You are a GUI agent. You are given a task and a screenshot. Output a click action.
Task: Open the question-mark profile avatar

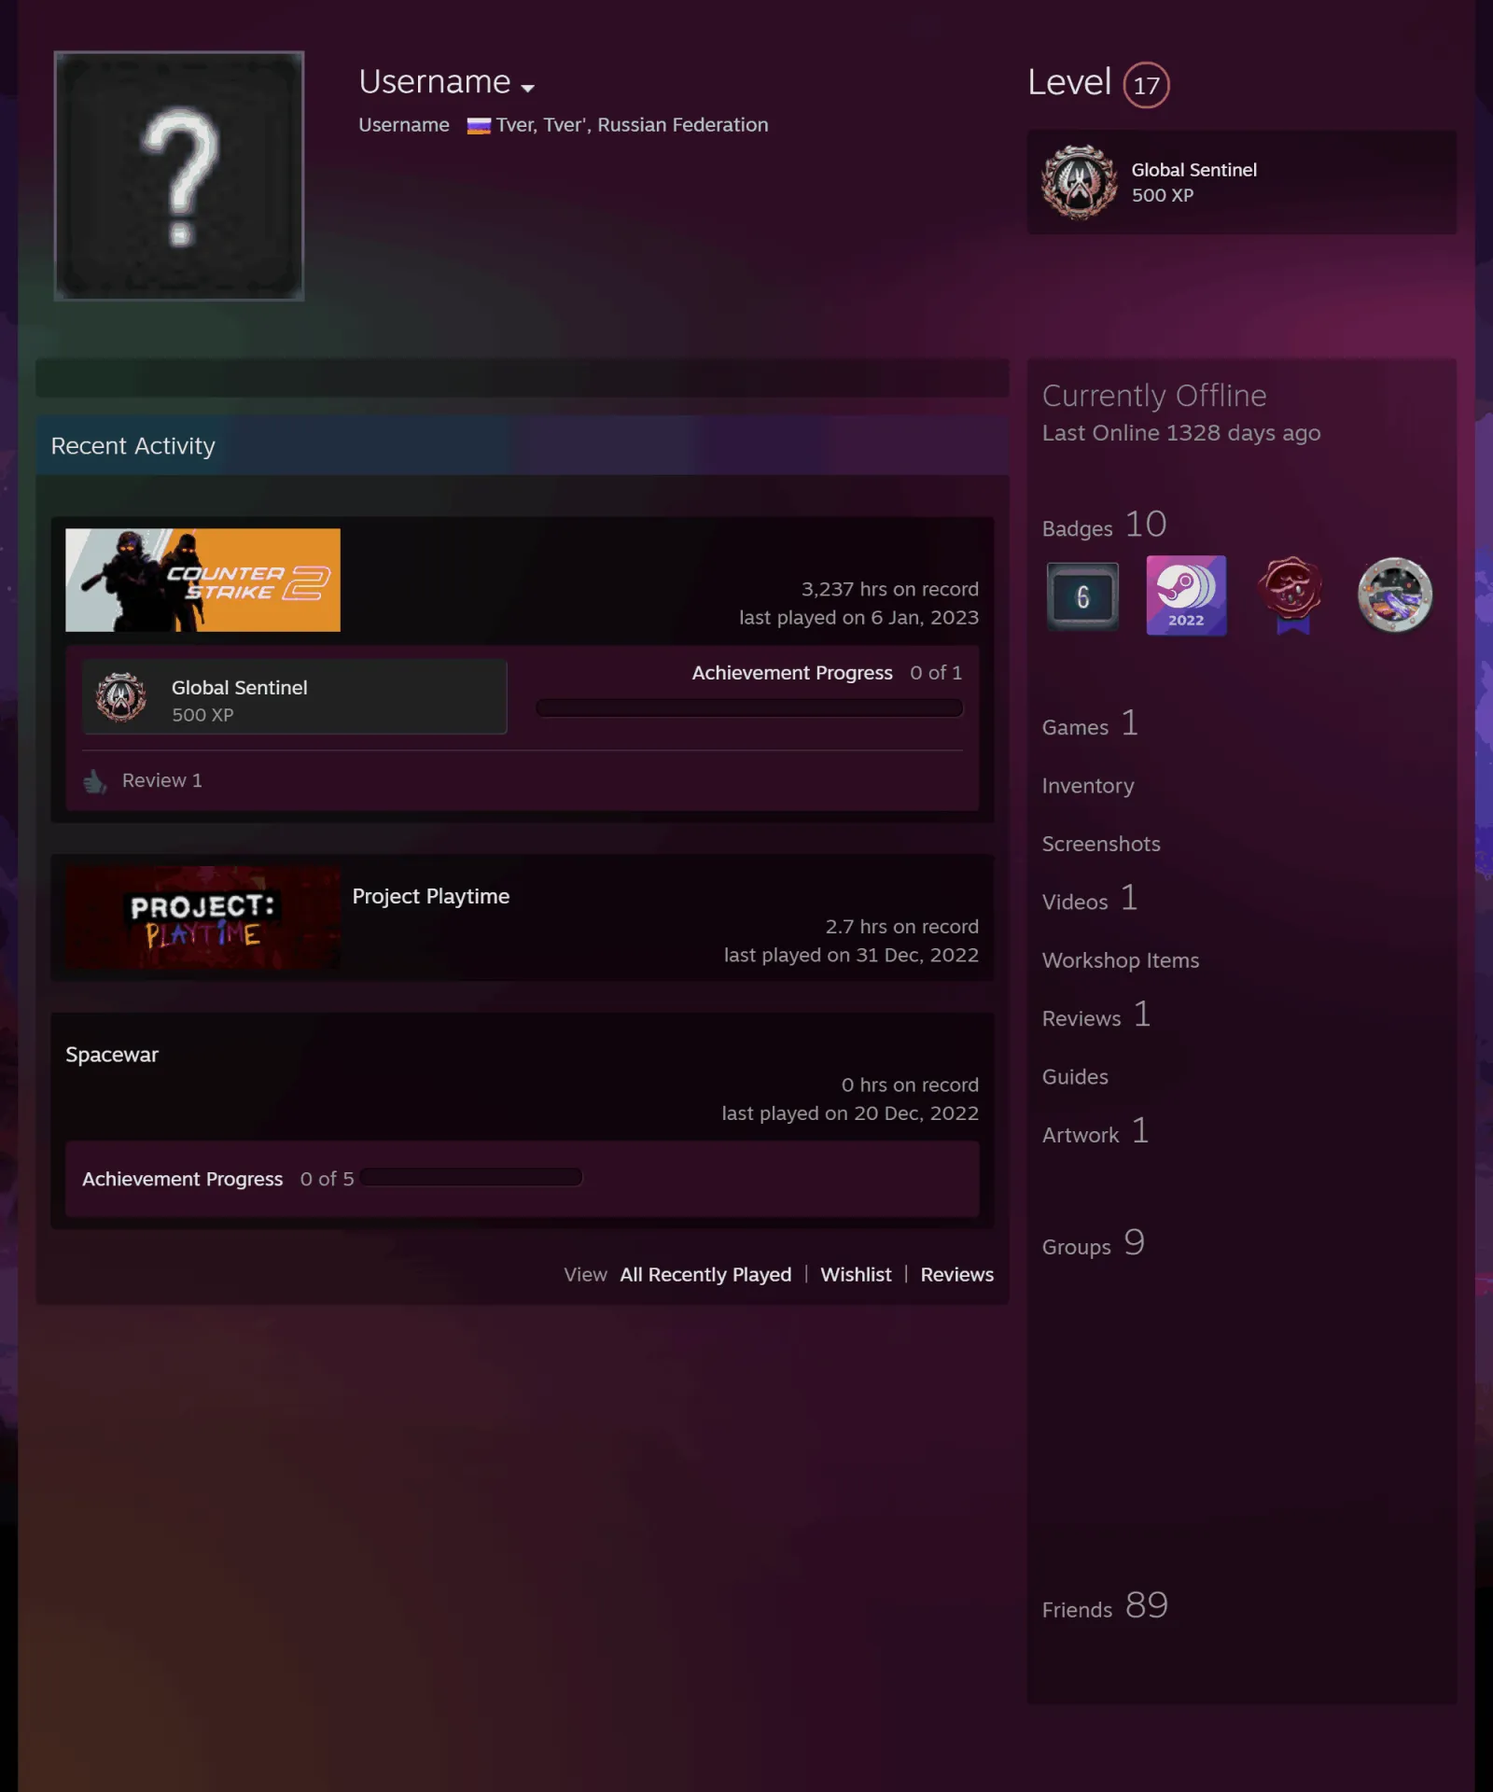tap(179, 175)
